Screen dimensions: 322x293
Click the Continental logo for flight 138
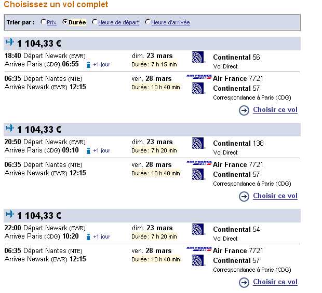[198, 143]
